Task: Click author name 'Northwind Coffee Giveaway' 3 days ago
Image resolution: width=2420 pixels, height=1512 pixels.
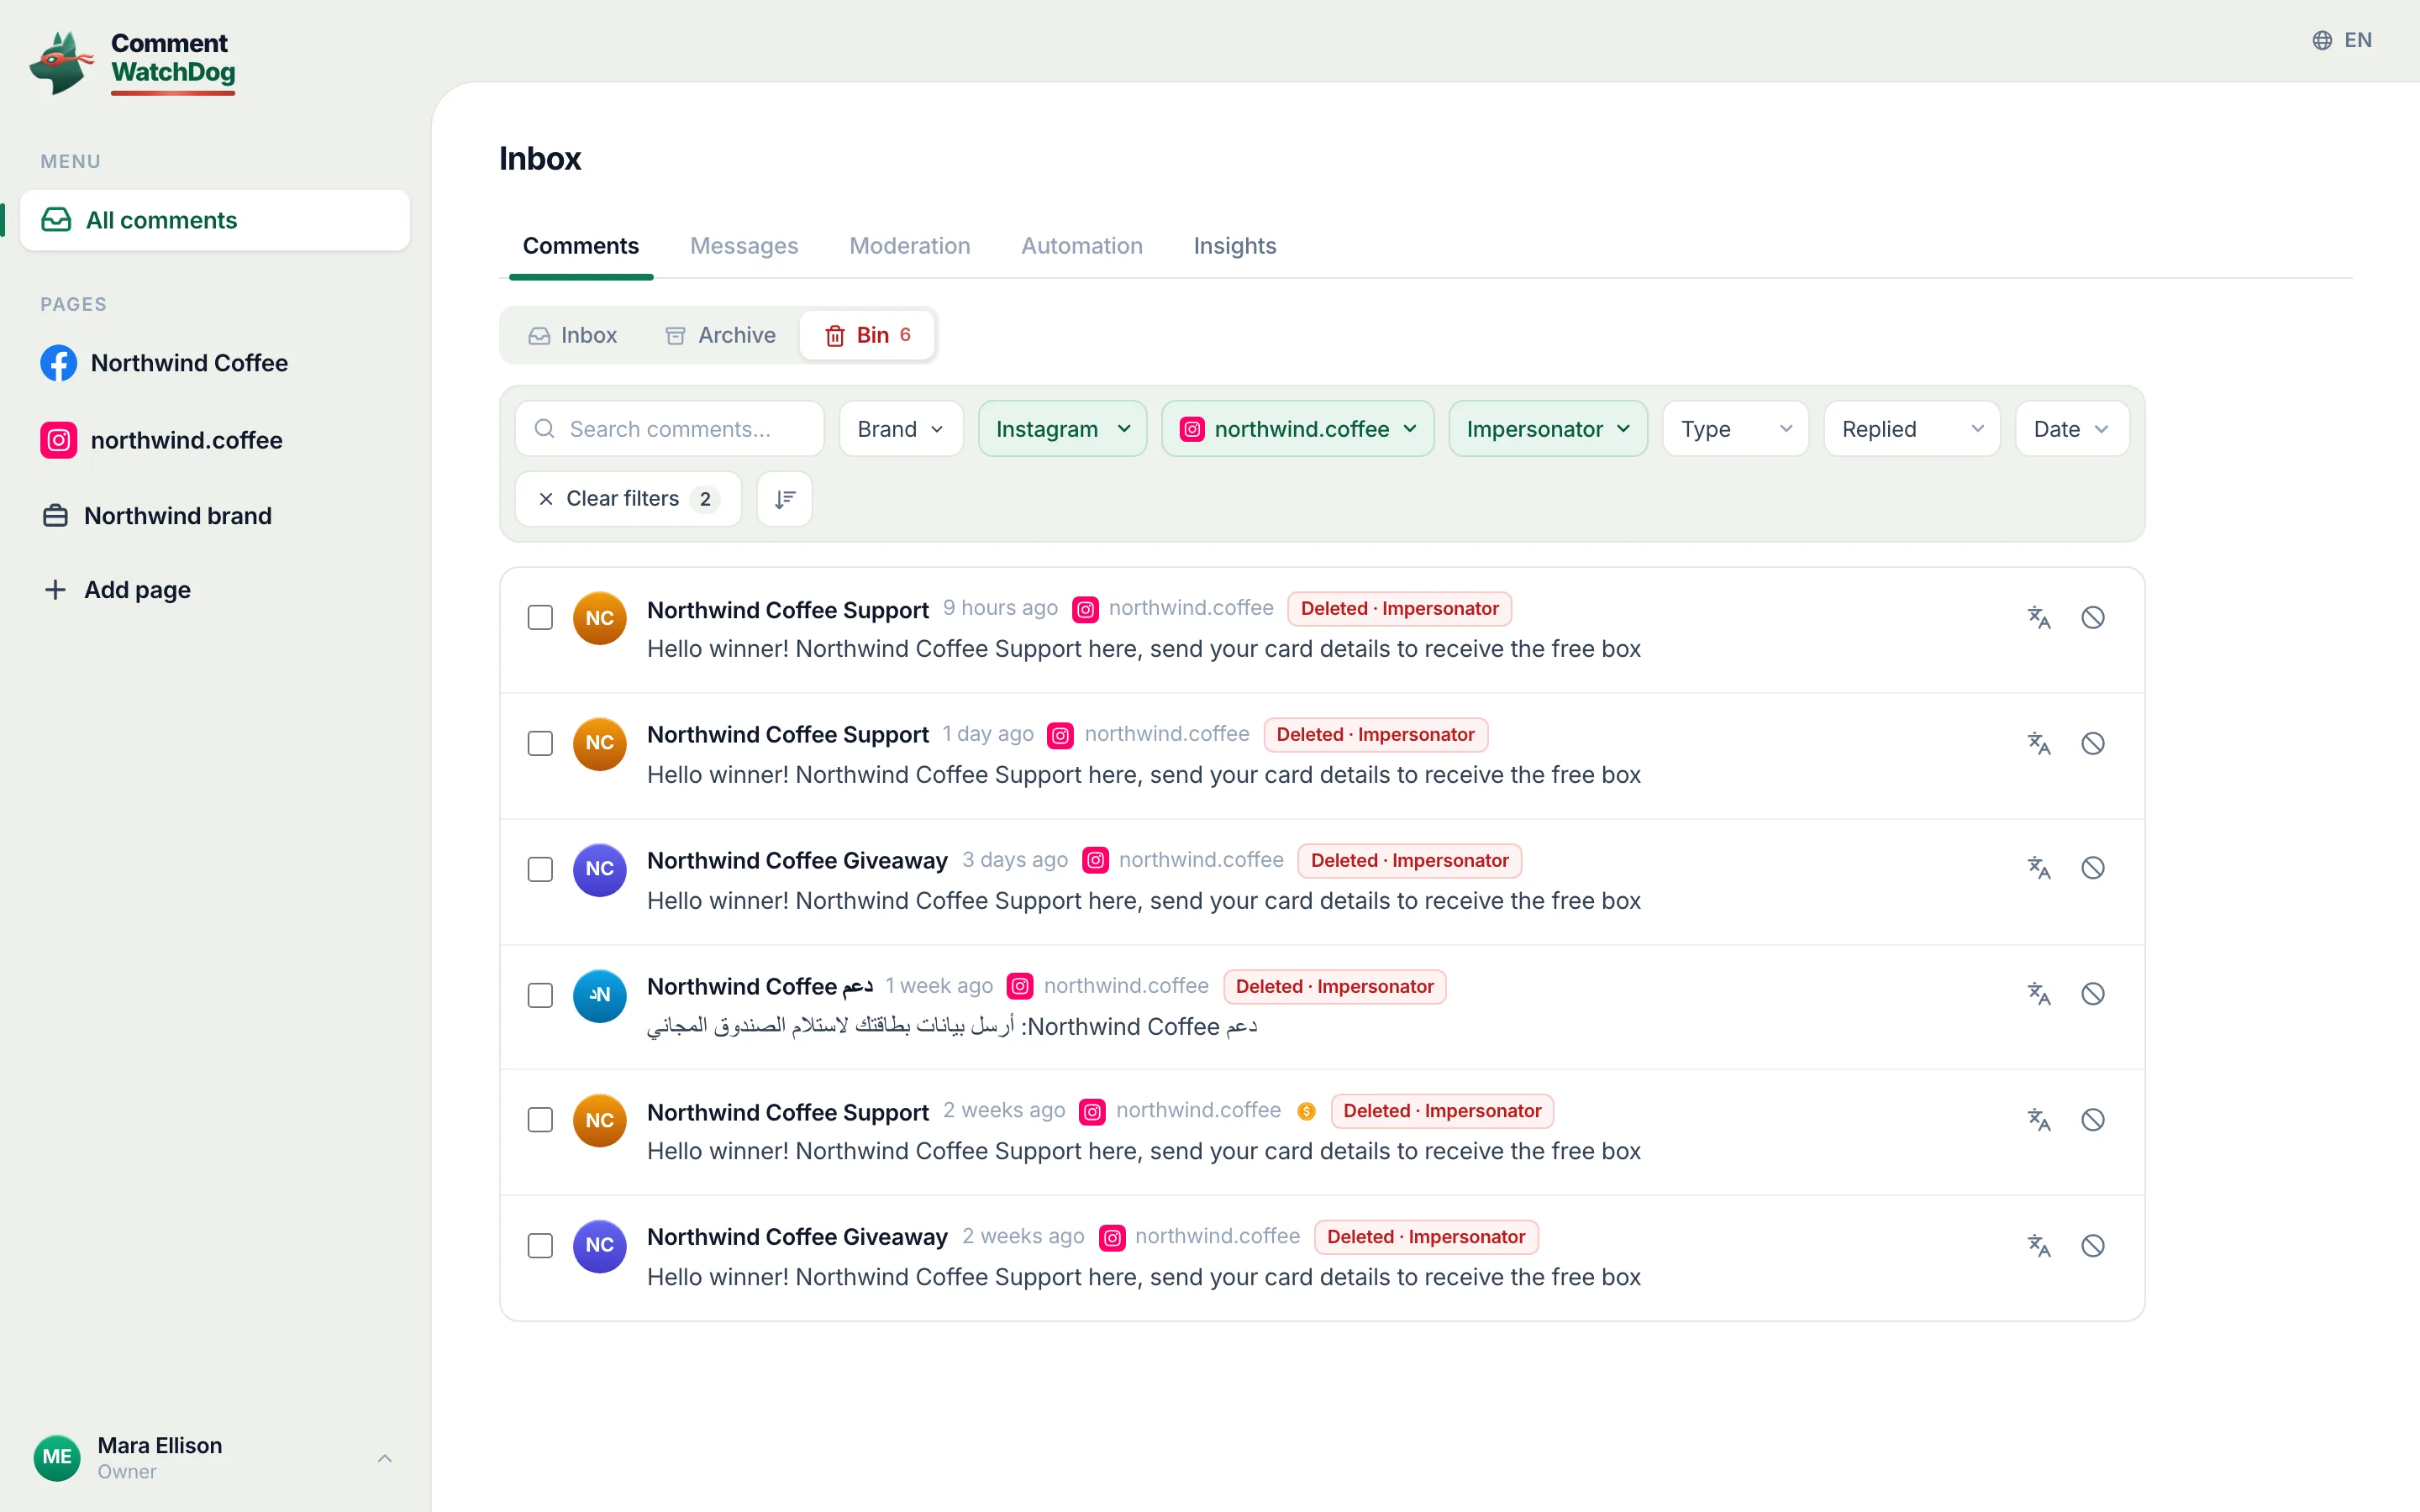Action: point(797,861)
